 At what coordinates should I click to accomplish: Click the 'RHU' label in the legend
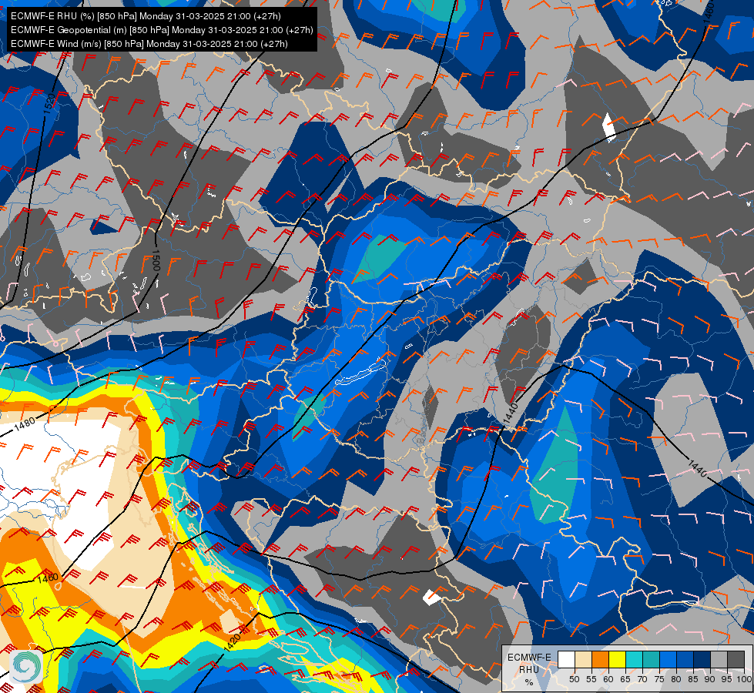[529, 669]
